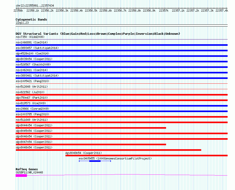Screen dimensions: 235x190
Task: Open the dgv4528n100 (Coe2014) variant
Action: (32, 53)
